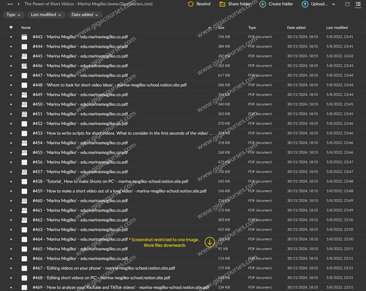
Task: Open the Date added filter dropdown
Action: 85,15
